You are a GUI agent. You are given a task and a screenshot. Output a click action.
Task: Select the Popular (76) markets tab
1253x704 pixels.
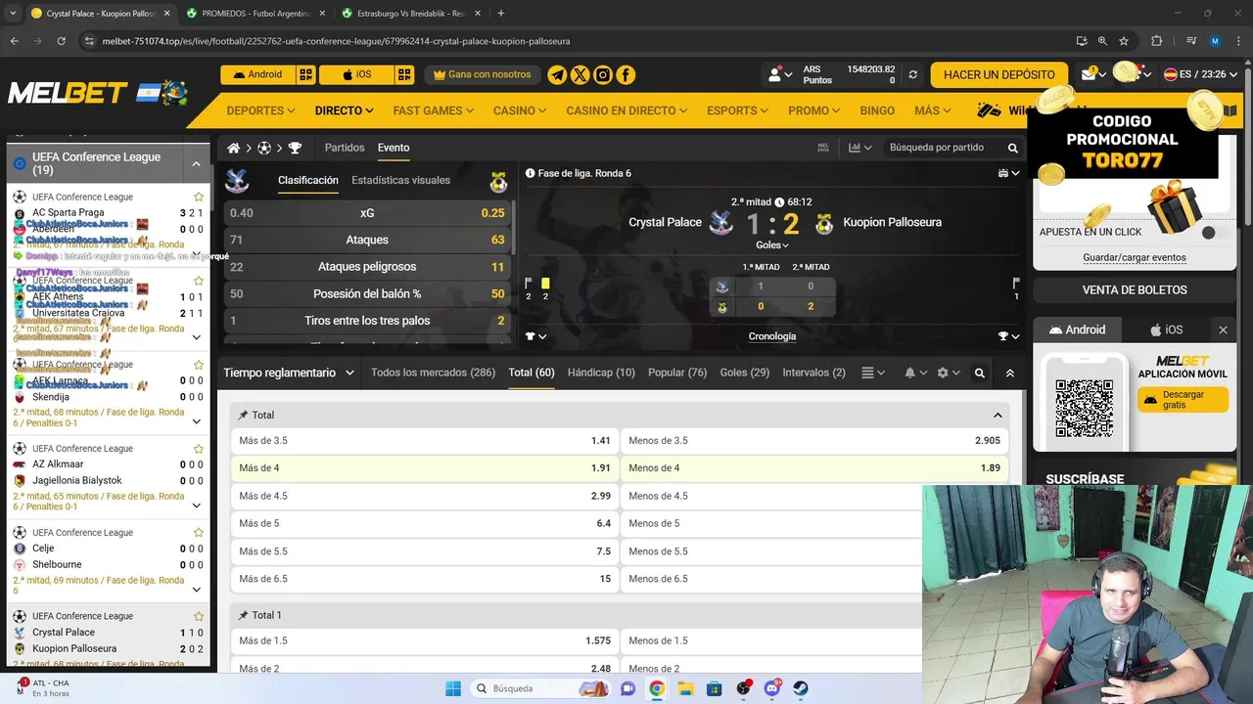click(x=677, y=373)
